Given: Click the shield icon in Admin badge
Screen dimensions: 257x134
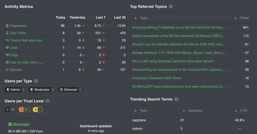Looking at the screenshot, I should (8, 89).
